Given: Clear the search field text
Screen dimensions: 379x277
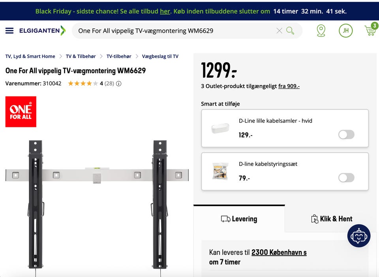Looking at the screenshot, I should tap(279, 31).
